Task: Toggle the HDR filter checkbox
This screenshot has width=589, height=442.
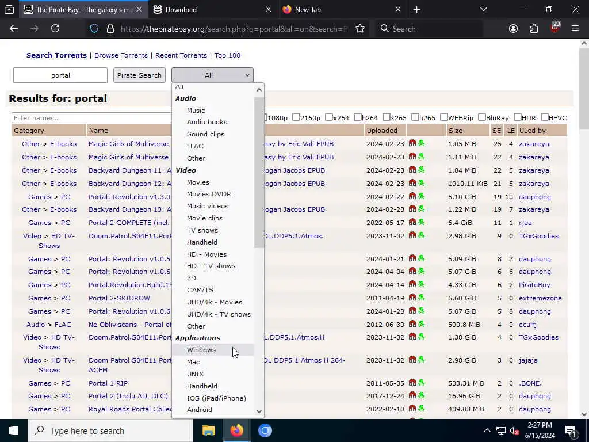Action: (517, 117)
